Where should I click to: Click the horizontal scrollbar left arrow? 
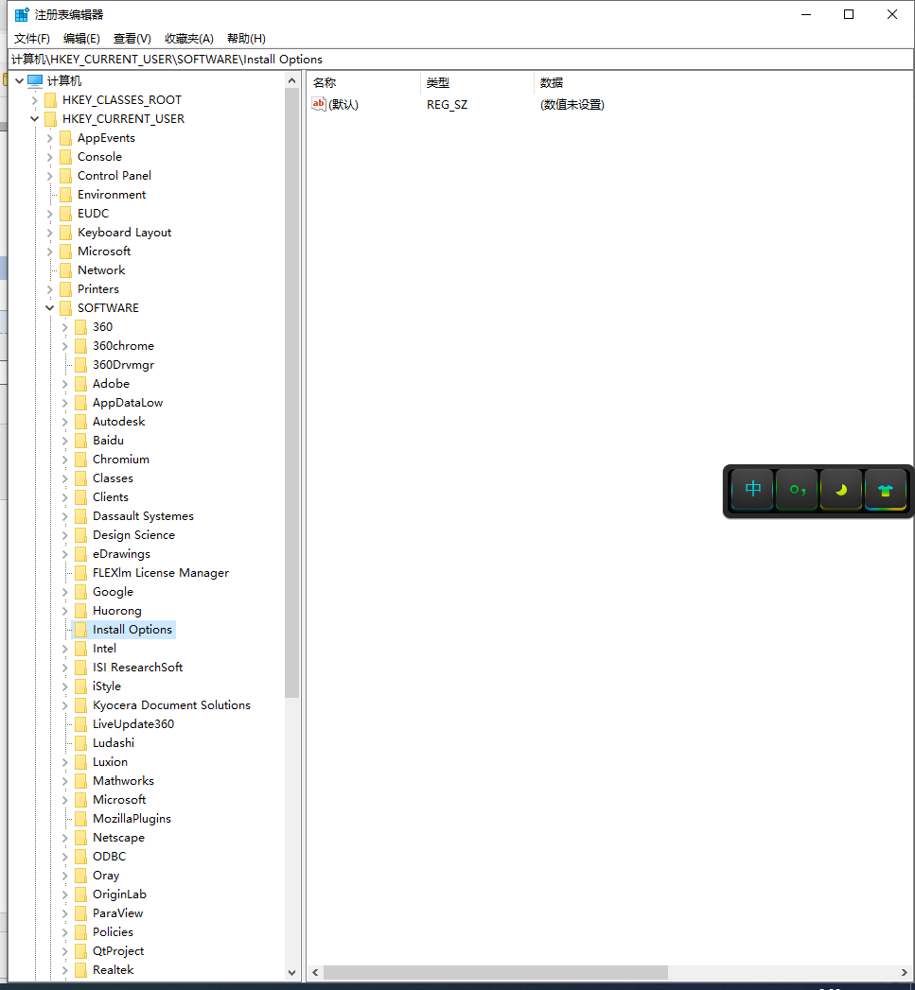(315, 972)
